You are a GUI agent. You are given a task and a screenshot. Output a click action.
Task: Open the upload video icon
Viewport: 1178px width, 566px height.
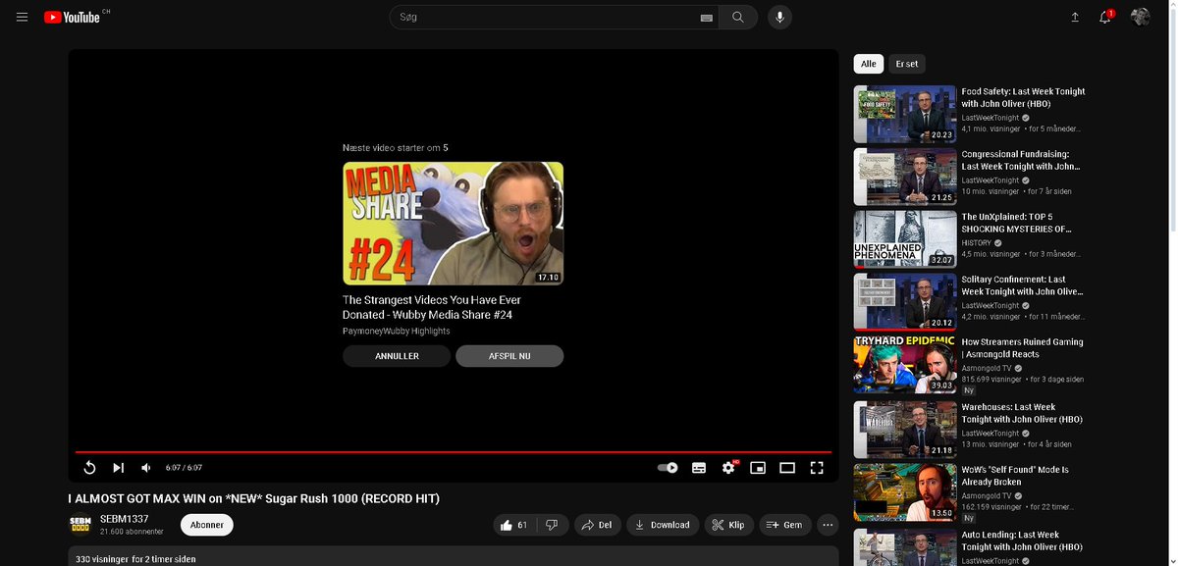1075,17
